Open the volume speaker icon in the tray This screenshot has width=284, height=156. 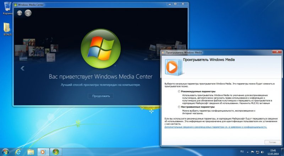(262, 152)
